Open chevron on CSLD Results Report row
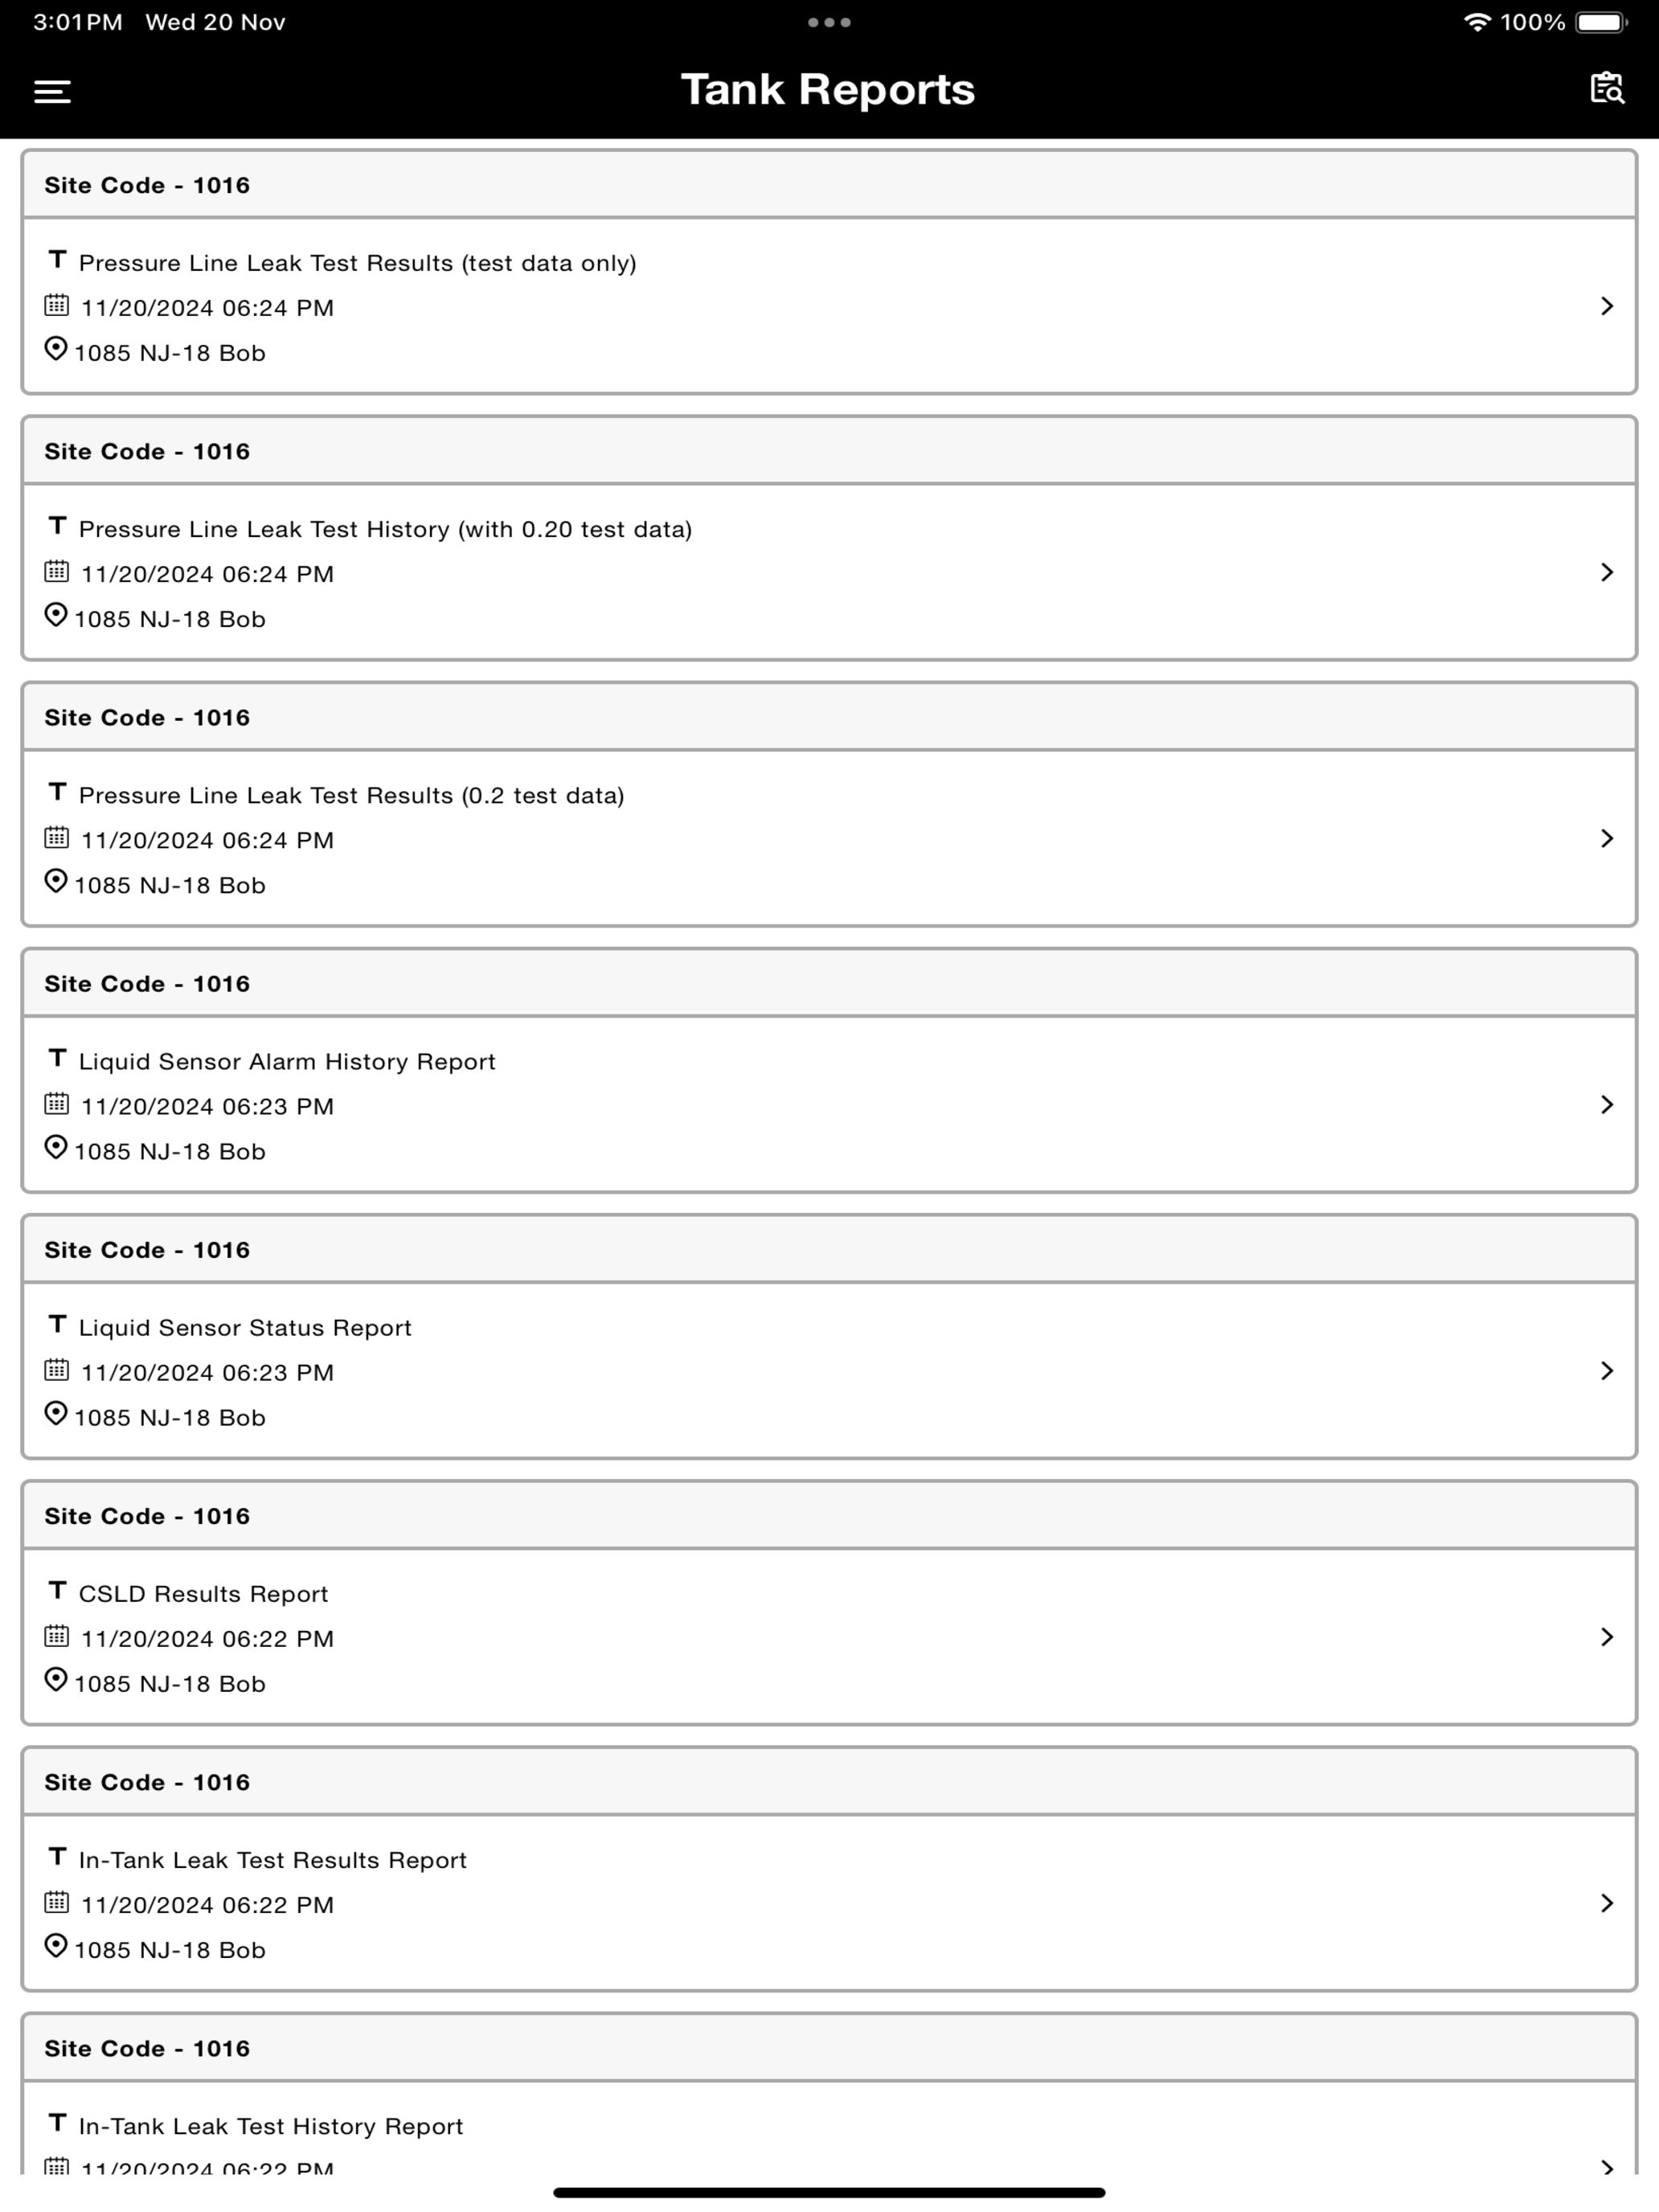The width and height of the screenshot is (1659, 2212). (1607, 1637)
